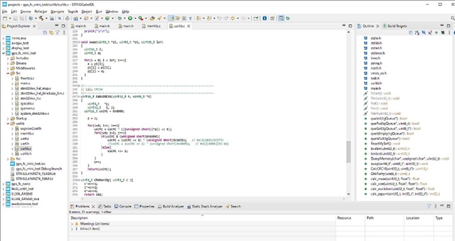Toggle Mark Occurrences highlighter button
The width and height of the screenshot is (455, 241).
(172, 18)
